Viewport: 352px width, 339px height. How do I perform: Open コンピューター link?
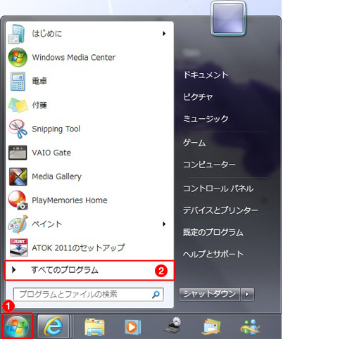(209, 165)
